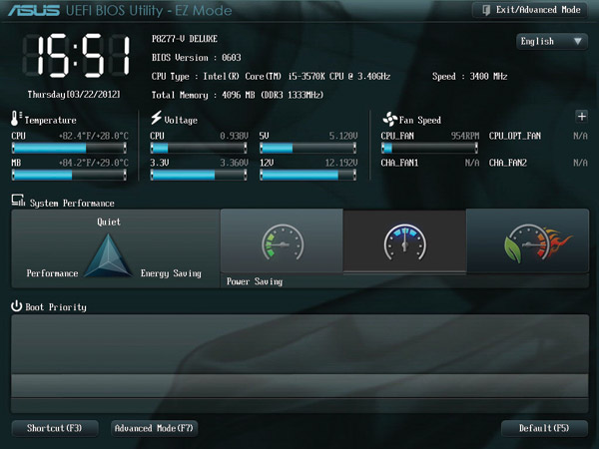Click the CPU_FAN speed bar
The height and width of the screenshot is (449, 599).
coord(429,148)
